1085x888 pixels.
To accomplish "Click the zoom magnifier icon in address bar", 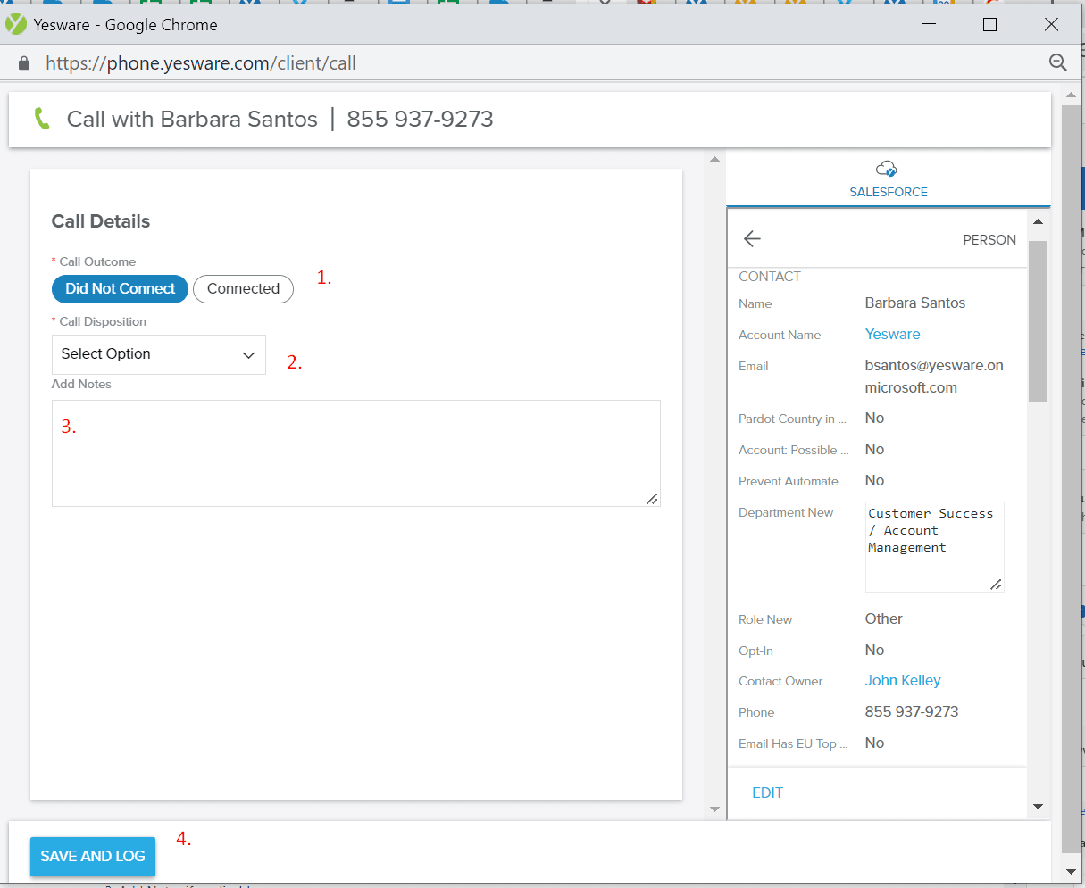I will [x=1057, y=62].
